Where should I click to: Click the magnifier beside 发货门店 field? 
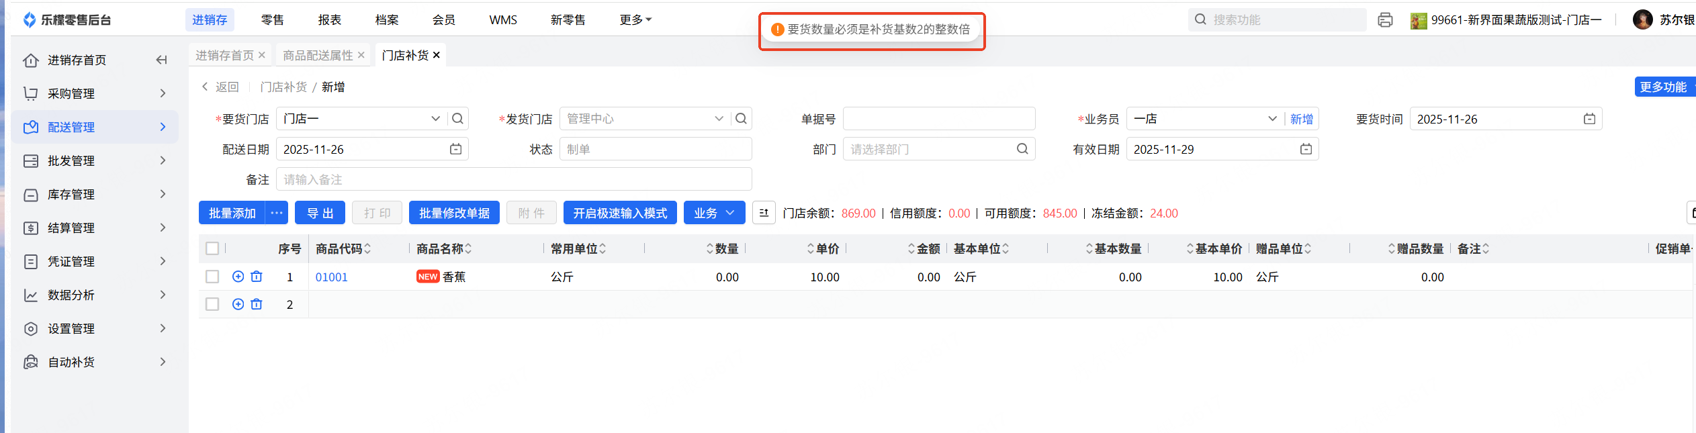click(x=741, y=119)
